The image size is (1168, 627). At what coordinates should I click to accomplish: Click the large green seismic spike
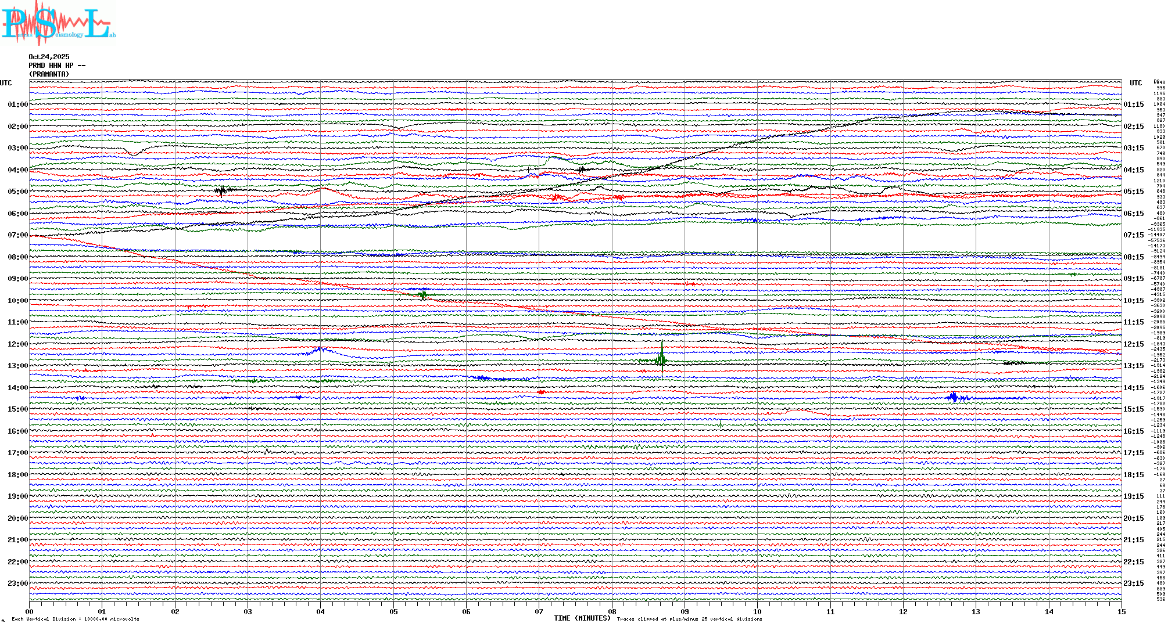click(662, 359)
